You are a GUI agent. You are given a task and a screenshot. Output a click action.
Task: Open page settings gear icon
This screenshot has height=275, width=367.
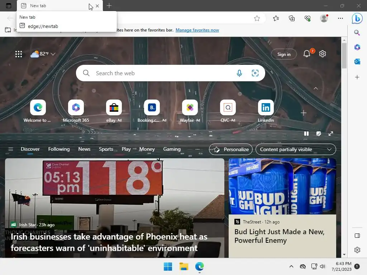(x=322, y=54)
